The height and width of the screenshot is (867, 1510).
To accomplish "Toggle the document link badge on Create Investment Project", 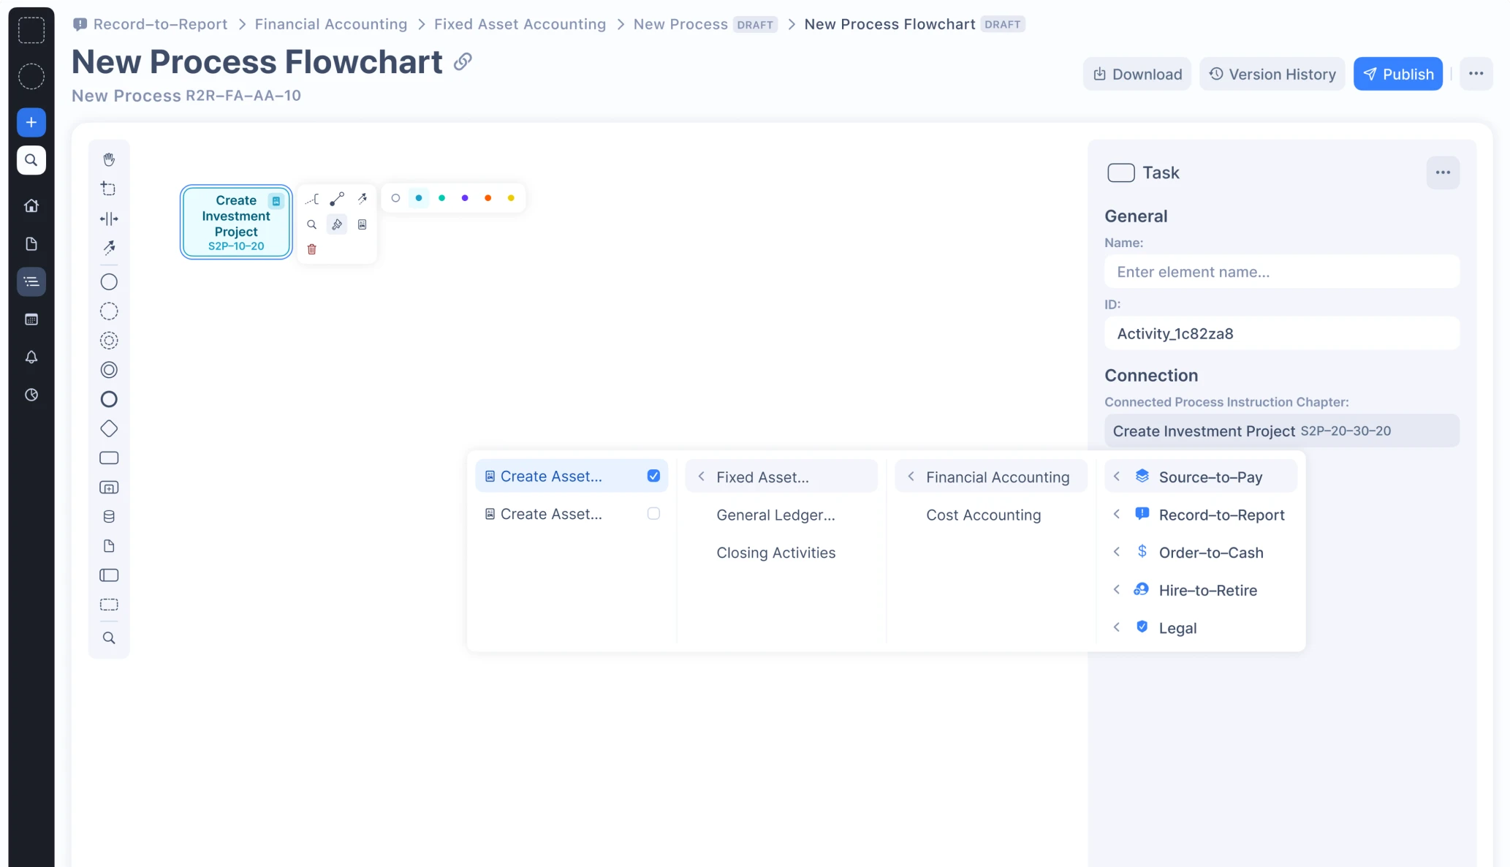I will click(x=276, y=200).
